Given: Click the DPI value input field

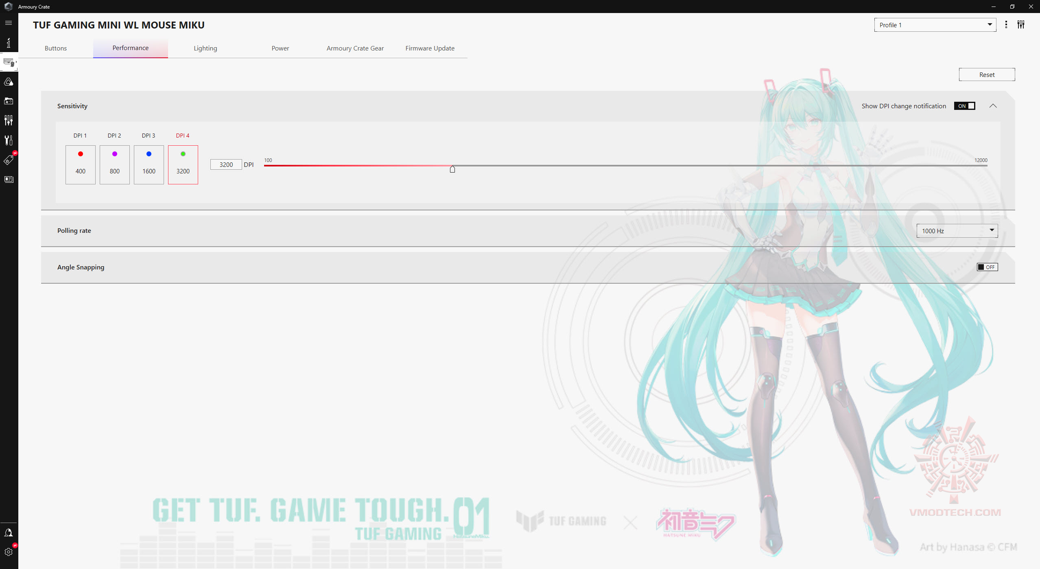Looking at the screenshot, I should (x=226, y=164).
